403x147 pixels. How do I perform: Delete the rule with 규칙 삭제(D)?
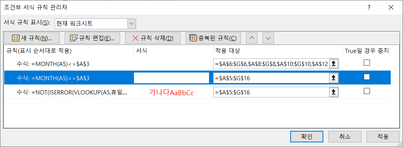[x=153, y=38]
